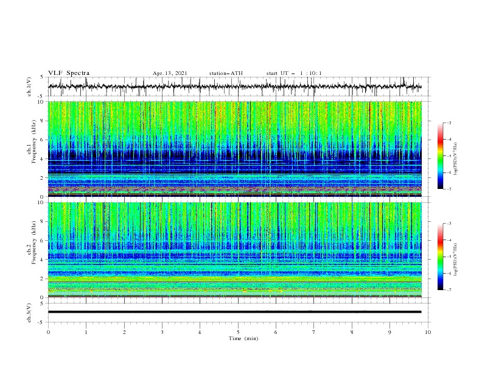Select ch.2 colorbar "log(PSD)(V²/Hz)" label
This screenshot has width=482, height=373.
pyautogui.click(x=456, y=260)
